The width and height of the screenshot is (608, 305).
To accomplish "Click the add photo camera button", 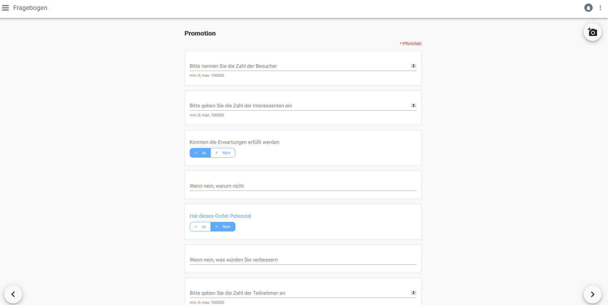I will click(592, 32).
